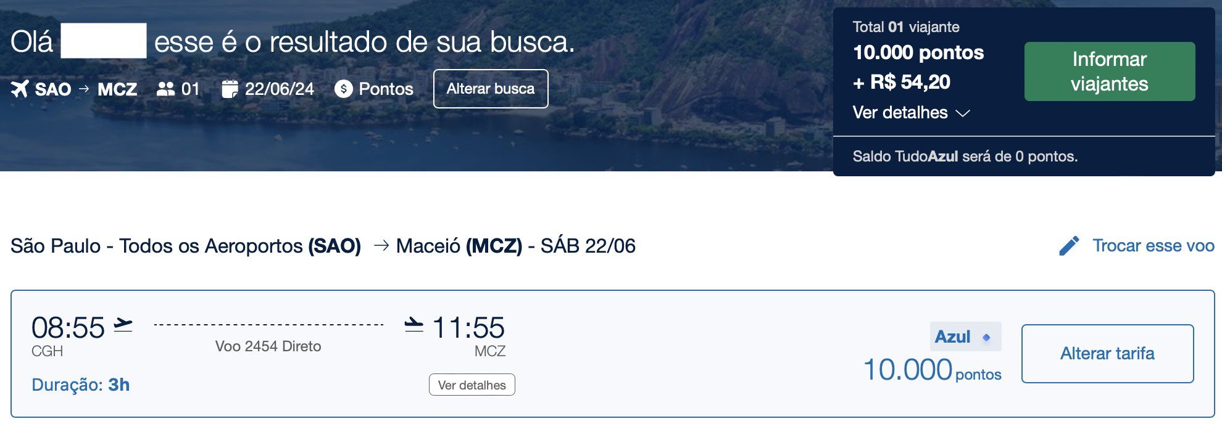
Task: Open Ver detalhes of flight 2454
Action: [x=472, y=385]
